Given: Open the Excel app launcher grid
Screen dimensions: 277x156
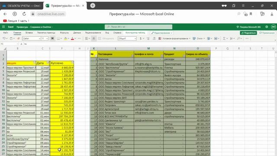Looking at the screenshot, I should (3, 27).
